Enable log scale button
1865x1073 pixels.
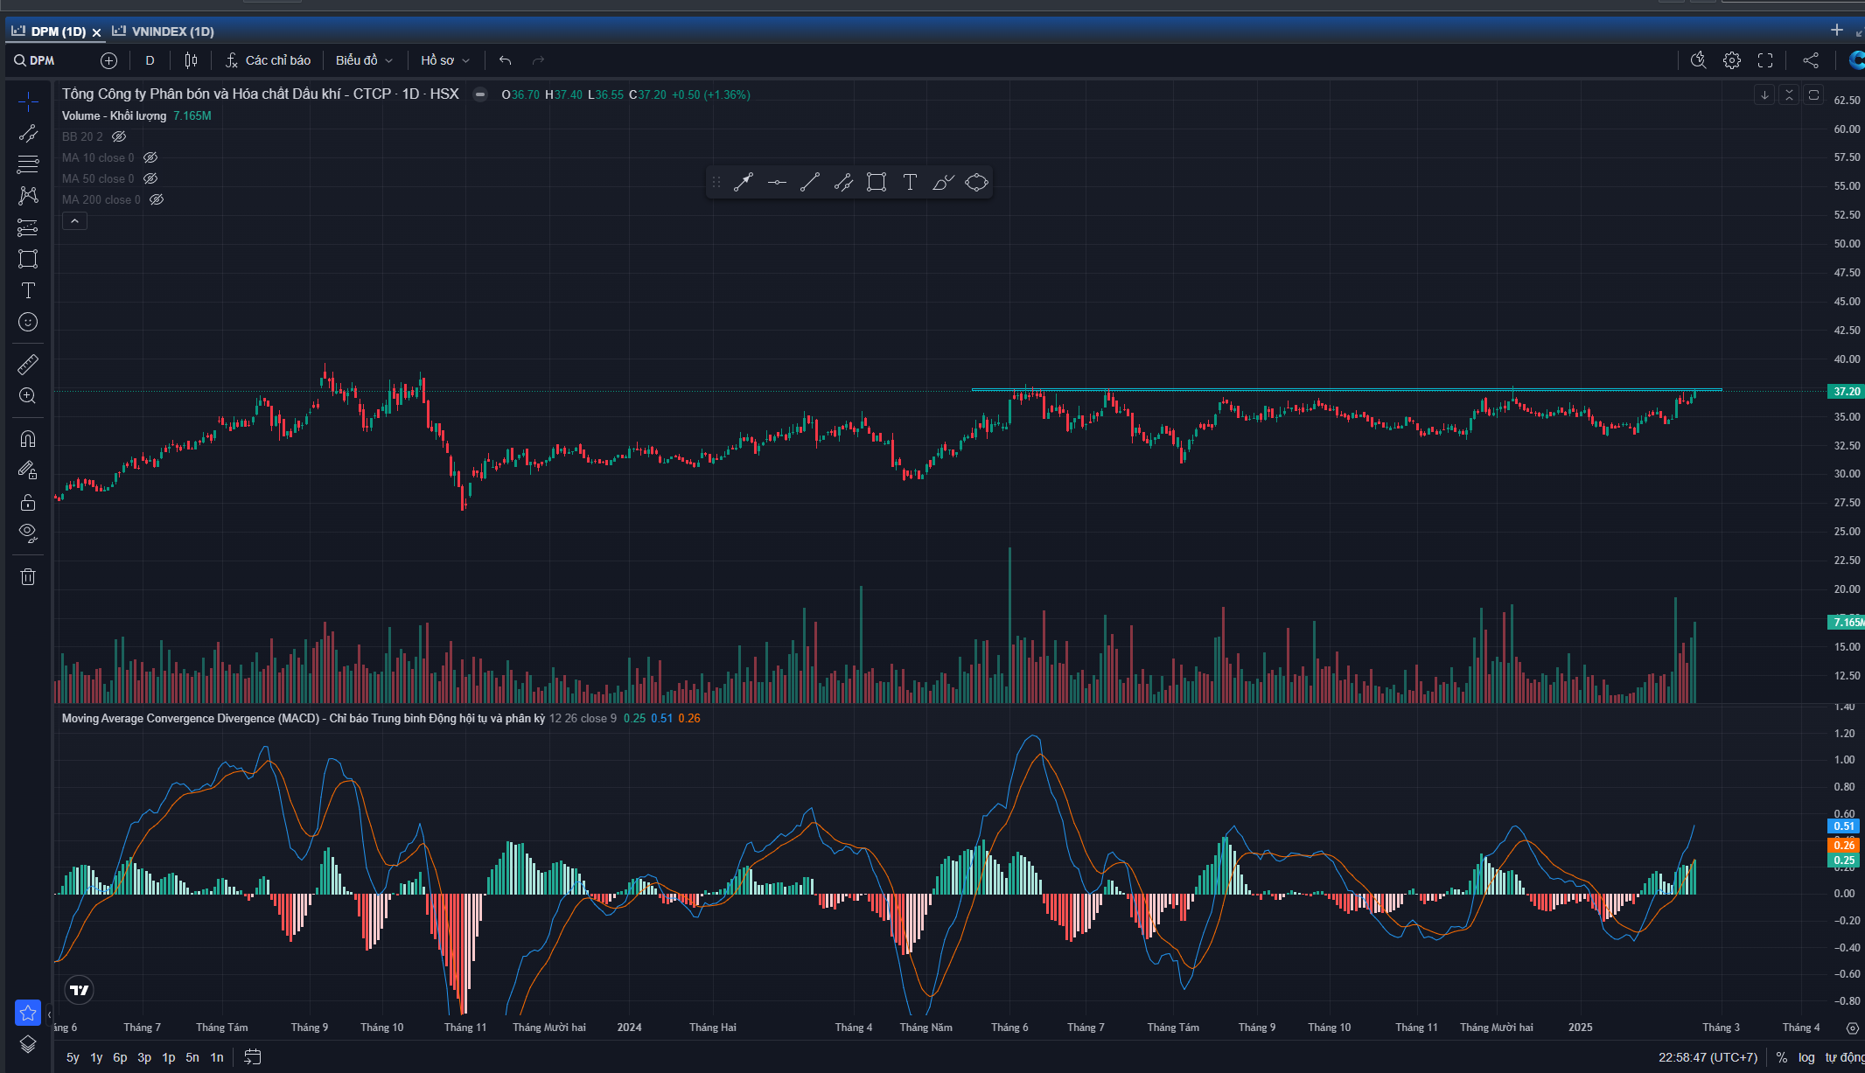[1806, 1057]
